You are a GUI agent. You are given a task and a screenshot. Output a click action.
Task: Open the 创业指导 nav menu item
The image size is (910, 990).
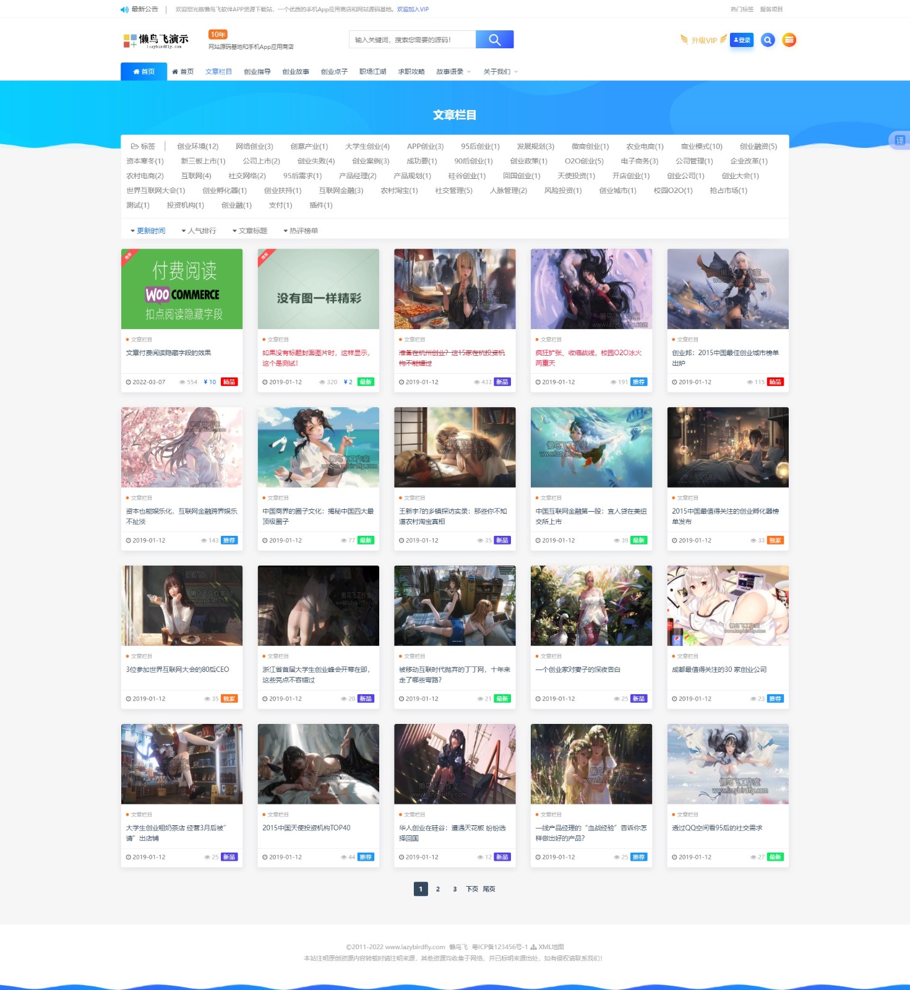point(257,72)
